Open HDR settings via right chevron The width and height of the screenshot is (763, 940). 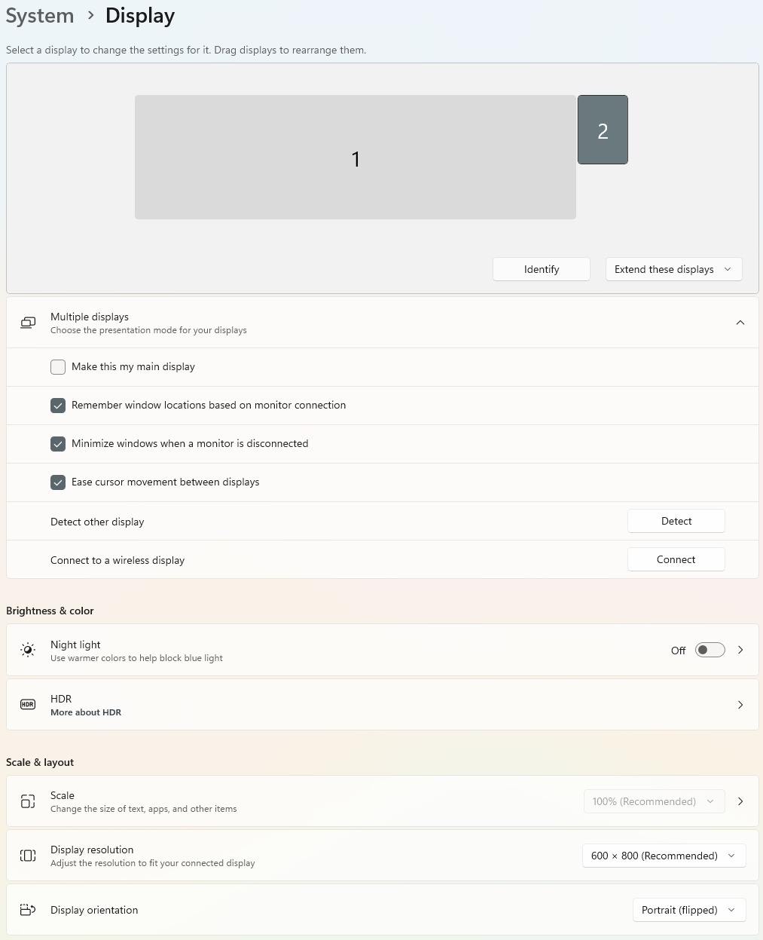coord(740,705)
